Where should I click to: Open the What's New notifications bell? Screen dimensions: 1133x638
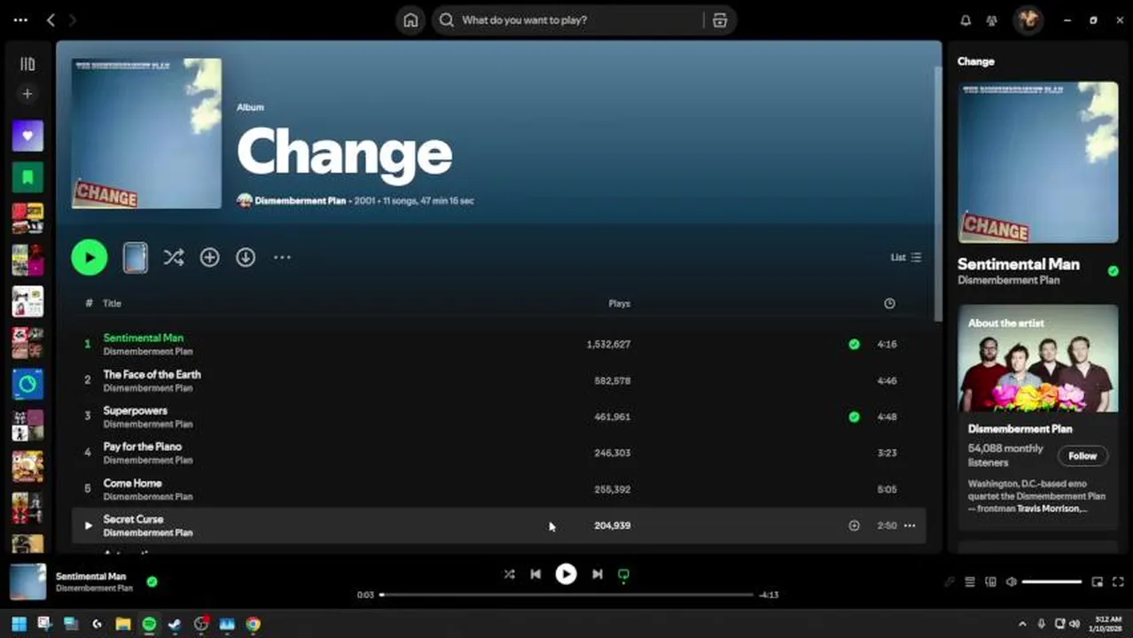(965, 20)
